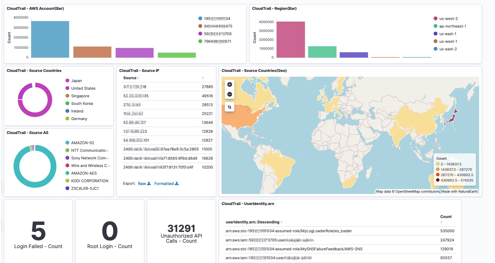
Task: Click the map zoom in button
Action: click(230, 85)
